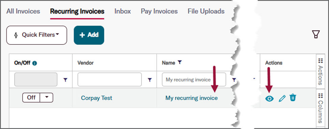
Task: Open the Inbox tab
Action: 122,11
